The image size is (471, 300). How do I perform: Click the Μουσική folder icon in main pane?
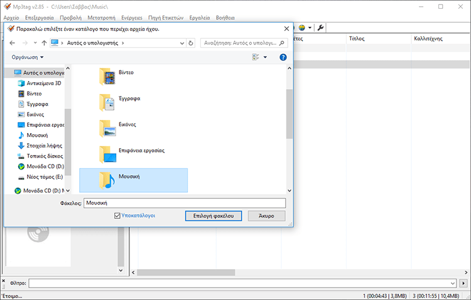pos(107,181)
